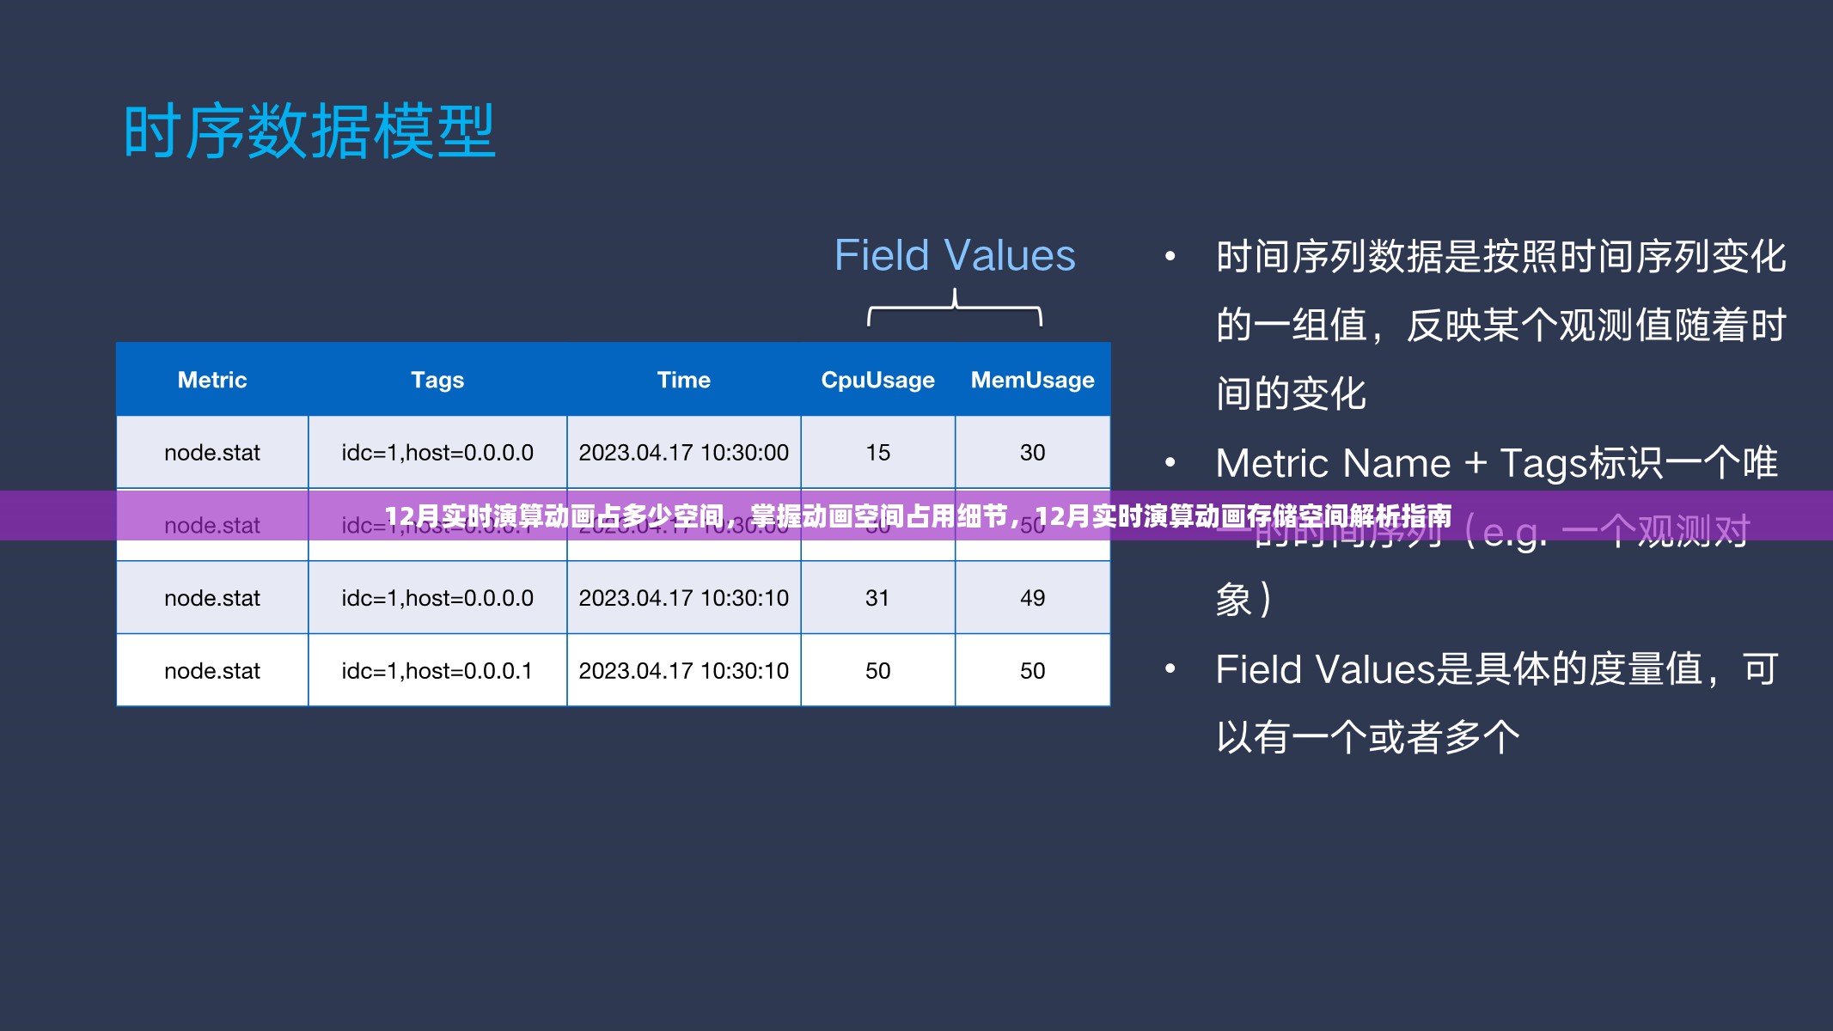Click the time cell 2023.04.17 10:30:00
The height and width of the screenshot is (1031, 1833).
click(x=684, y=453)
